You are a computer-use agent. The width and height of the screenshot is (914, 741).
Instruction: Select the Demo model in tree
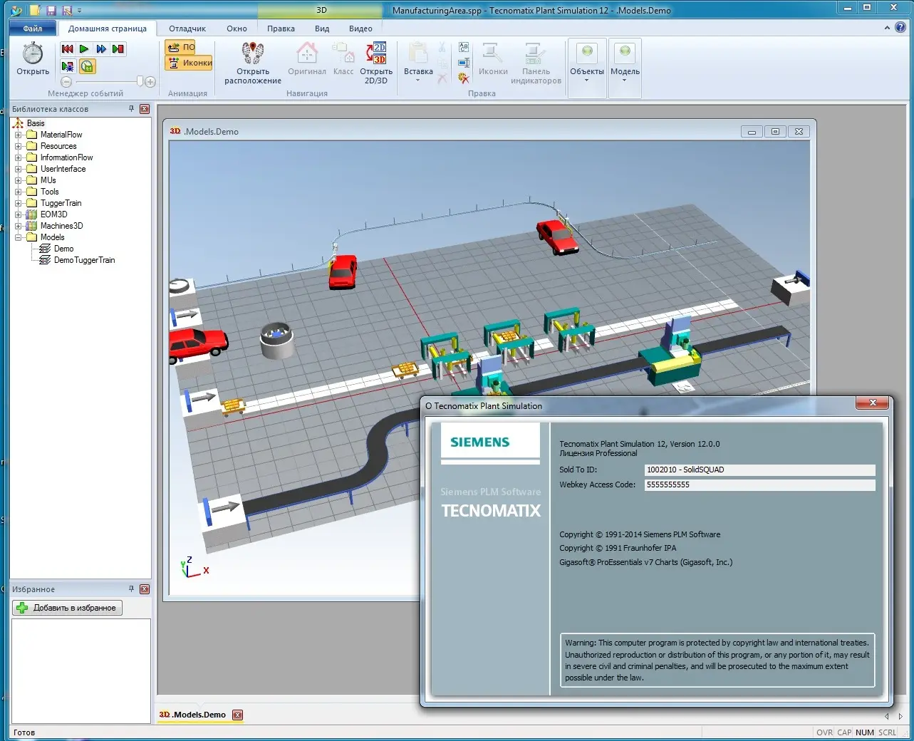[x=63, y=249]
